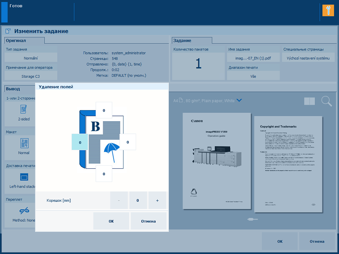Viewport: 339px width, 254px height.
Task: Select the bottom margin value box
Action: coord(104,174)
